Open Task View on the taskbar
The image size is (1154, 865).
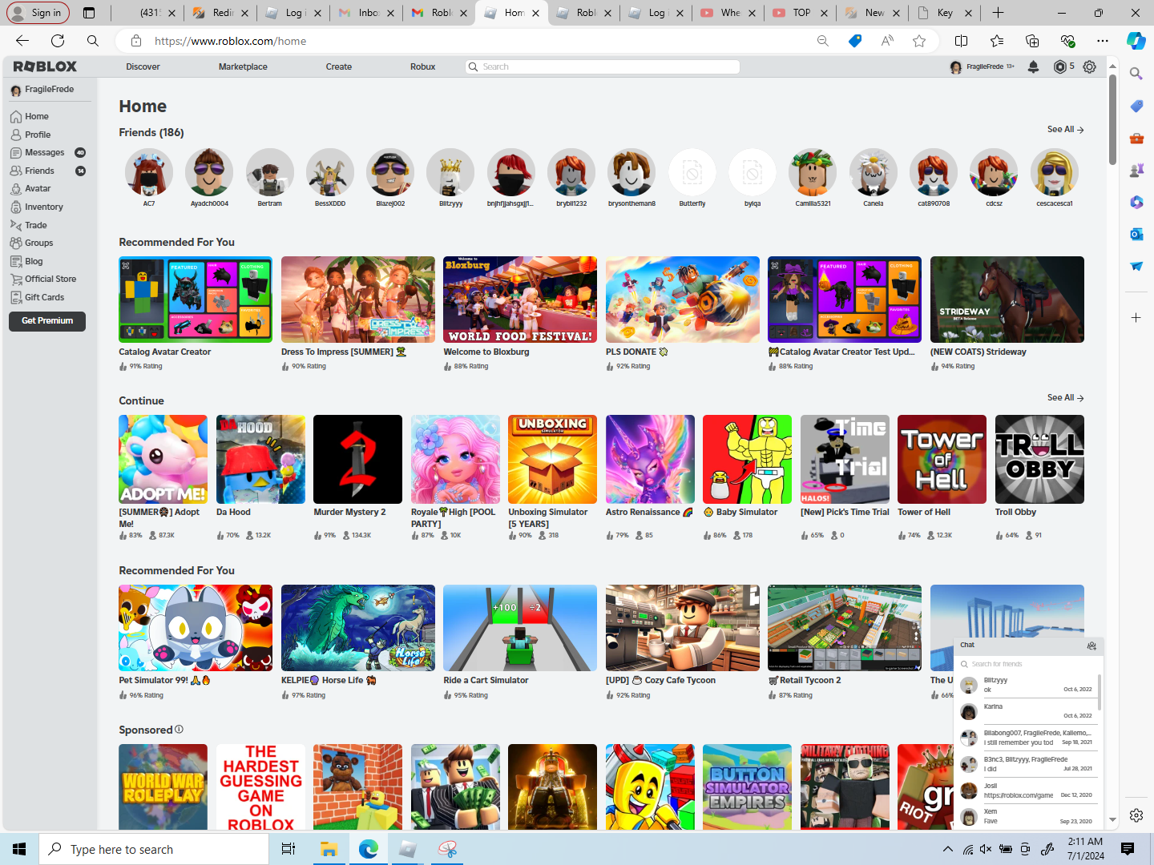[x=288, y=849]
